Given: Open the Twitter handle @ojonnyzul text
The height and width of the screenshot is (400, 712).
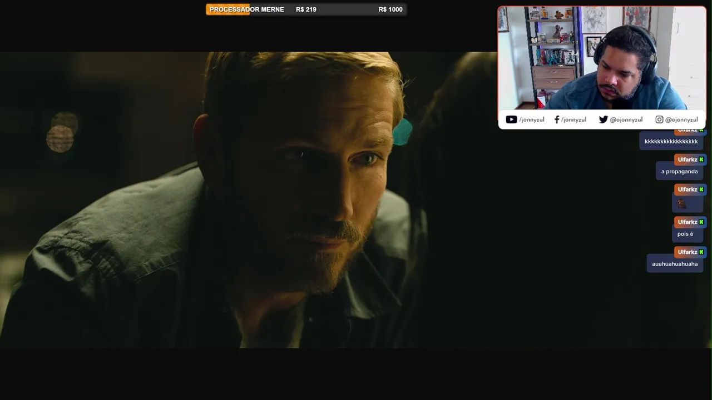Looking at the screenshot, I should (x=626, y=119).
